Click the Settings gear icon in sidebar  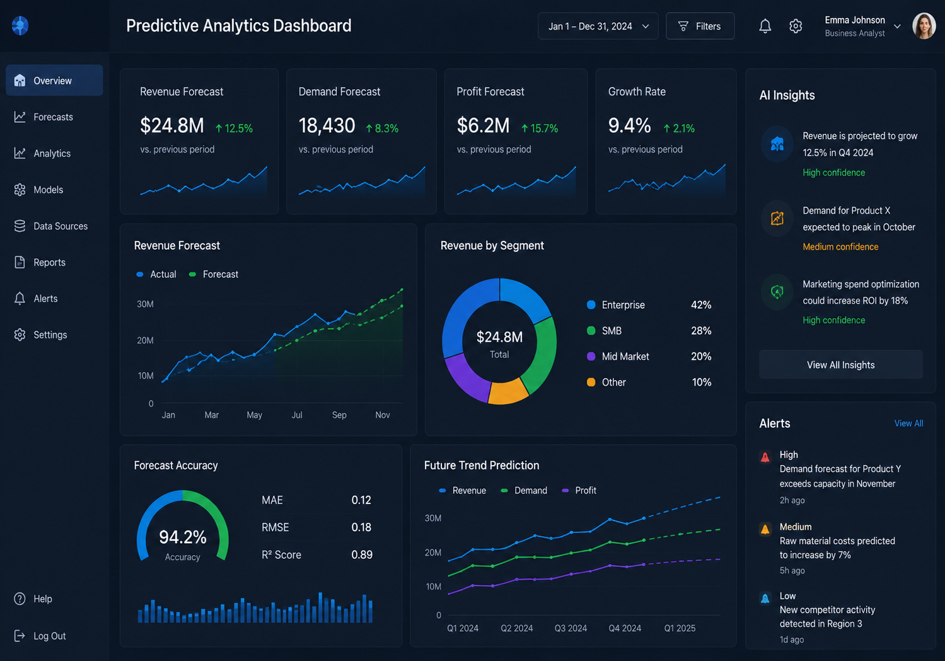20,335
